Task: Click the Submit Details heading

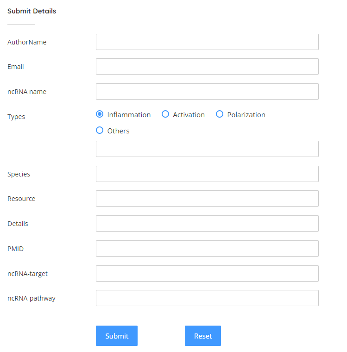Action: click(32, 11)
